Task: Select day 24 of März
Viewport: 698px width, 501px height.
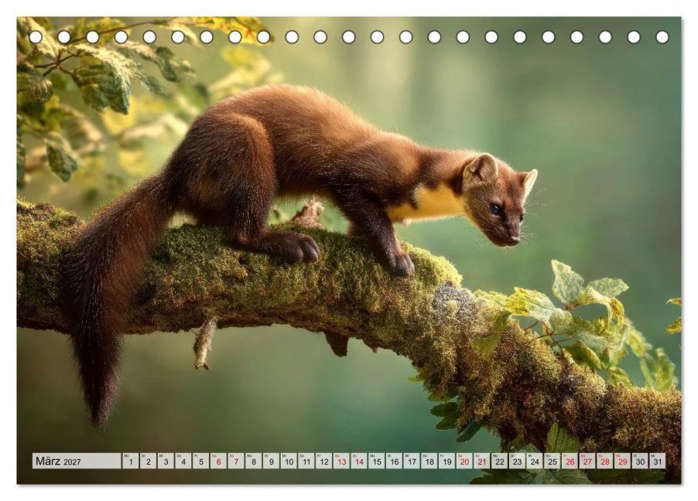Action: click(535, 461)
